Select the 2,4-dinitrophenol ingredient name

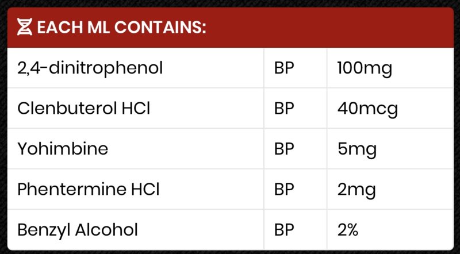pyautogui.click(x=90, y=68)
